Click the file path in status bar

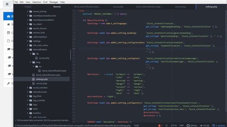click(x=73, y=126)
